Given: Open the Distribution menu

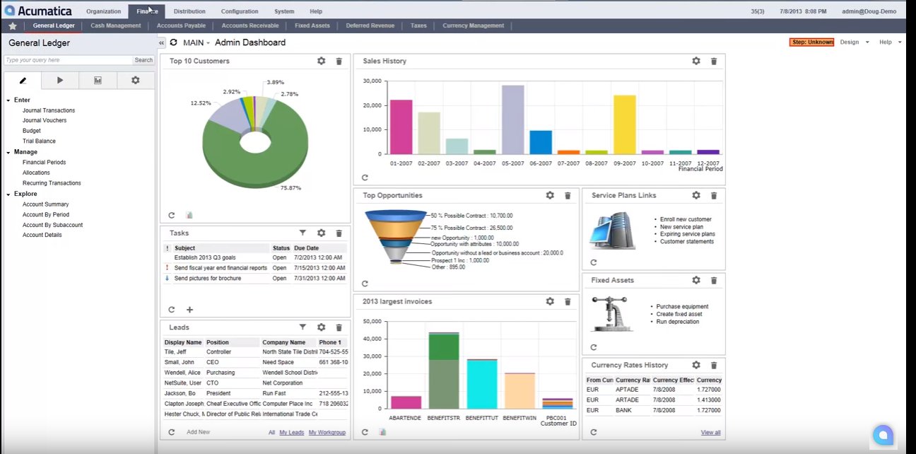Looking at the screenshot, I should point(189,11).
